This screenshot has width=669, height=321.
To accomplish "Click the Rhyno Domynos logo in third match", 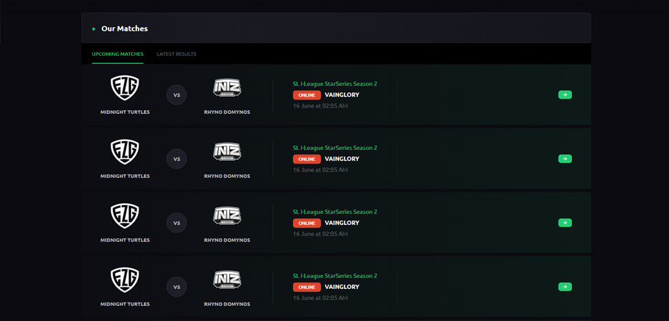I will pos(227,216).
